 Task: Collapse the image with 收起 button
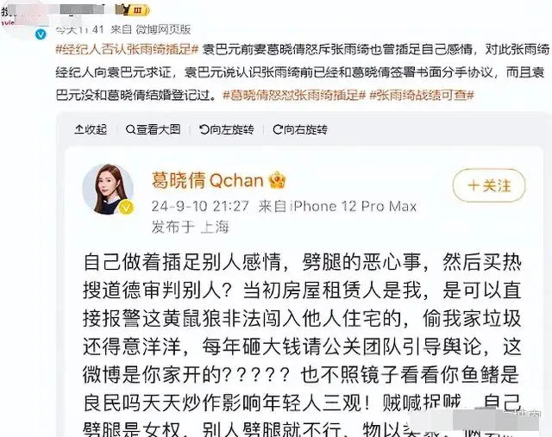pos(91,130)
